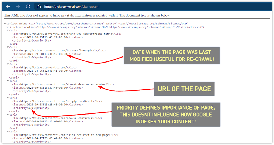Image resolution: width=274 pixels, height=145 pixels.
Task: Click the browser forward arrow
Action: tap(18, 6)
